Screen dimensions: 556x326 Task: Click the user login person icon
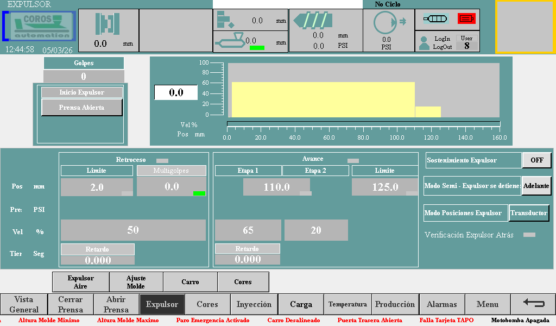[425, 43]
